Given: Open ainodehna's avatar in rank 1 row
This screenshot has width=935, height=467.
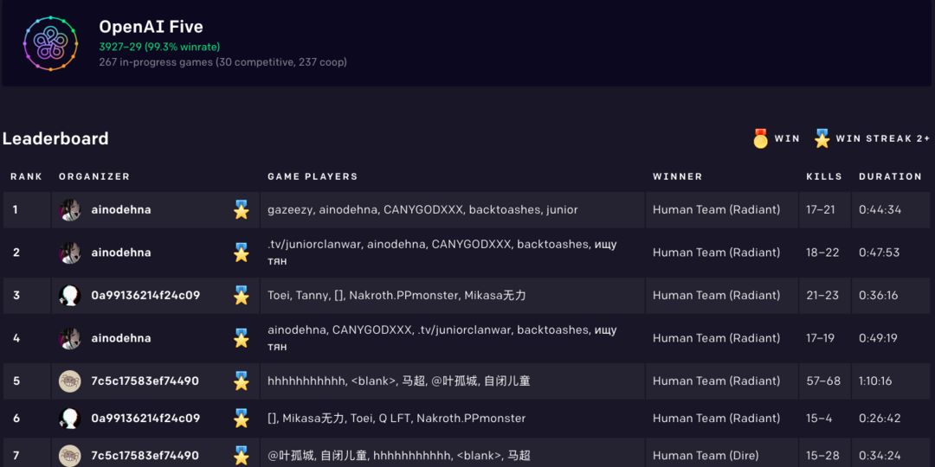Looking at the screenshot, I should (70, 209).
